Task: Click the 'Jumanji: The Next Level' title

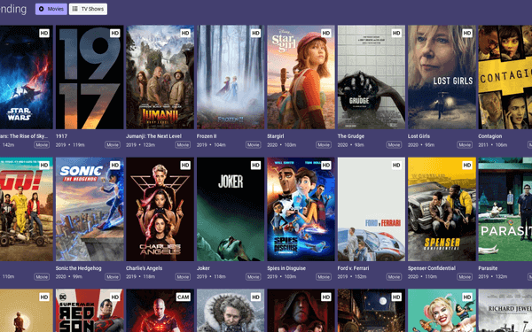Action: [x=153, y=136]
